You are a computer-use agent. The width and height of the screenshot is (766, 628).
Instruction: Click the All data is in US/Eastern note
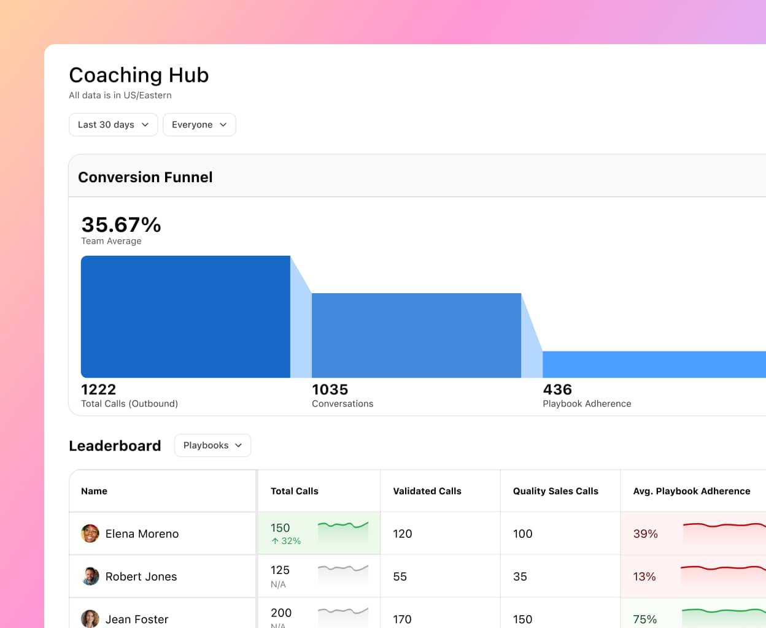click(120, 95)
